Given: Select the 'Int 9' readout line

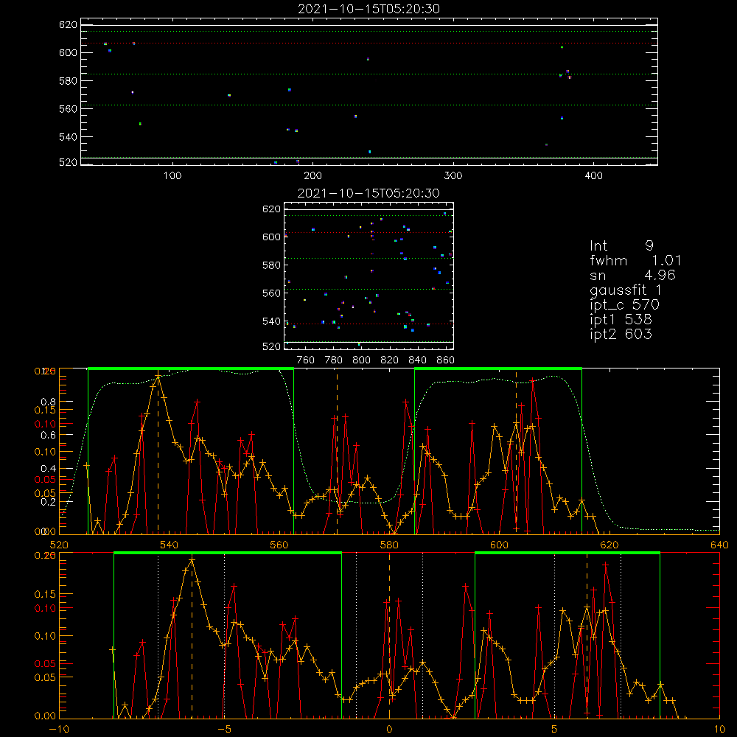Looking at the screenshot, I should click(x=621, y=246).
